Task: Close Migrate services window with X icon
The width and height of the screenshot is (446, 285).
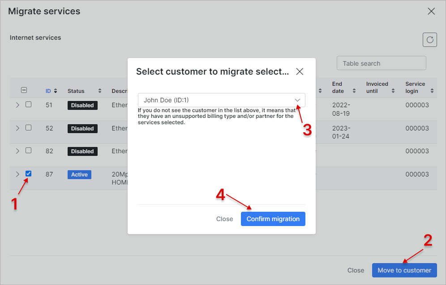Action: 431,11
